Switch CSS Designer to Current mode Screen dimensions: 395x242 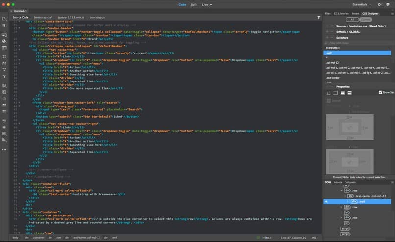click(365, 19)
